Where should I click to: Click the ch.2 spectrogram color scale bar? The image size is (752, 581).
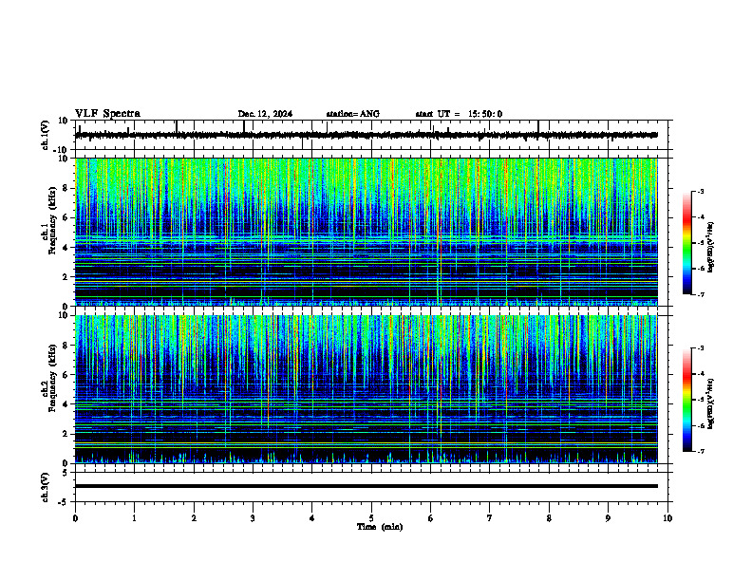pos(686,400)
